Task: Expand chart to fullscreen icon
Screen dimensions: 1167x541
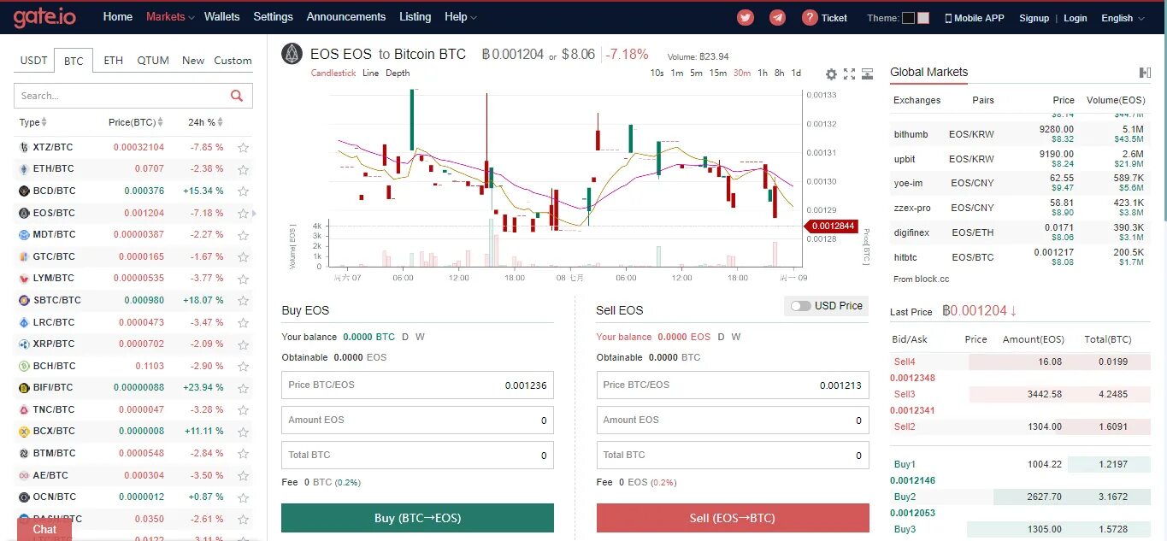Action: (849, 74)
